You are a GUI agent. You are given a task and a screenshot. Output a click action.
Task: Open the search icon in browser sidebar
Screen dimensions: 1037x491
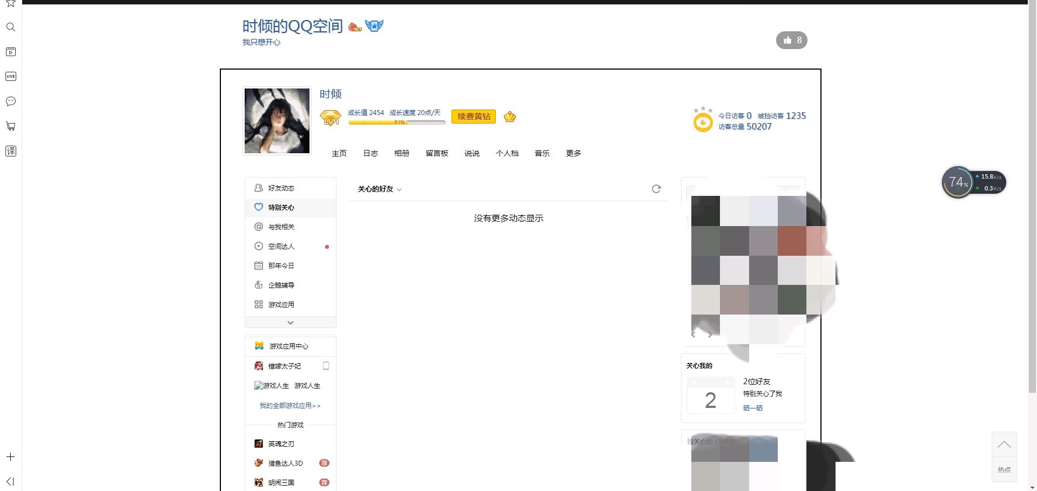pos(10,27)
